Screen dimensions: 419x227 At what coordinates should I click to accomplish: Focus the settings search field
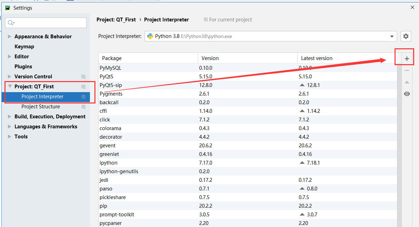tap(46, 23)
